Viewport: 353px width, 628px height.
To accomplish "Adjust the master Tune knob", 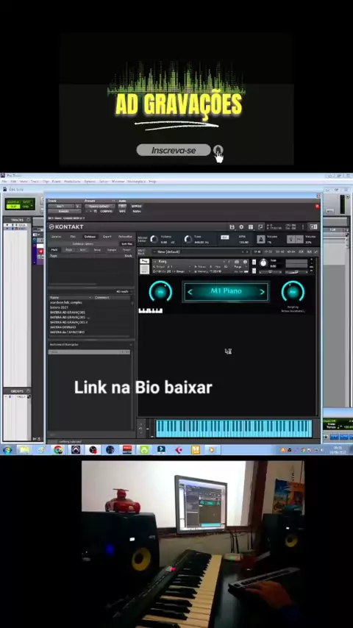I will pos(188,240).
